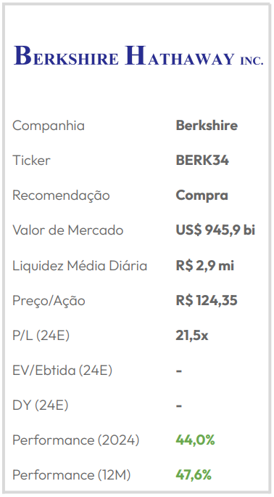Click the DY (24E) label
The width and height of the screenshot is (274, 497).
pos(40,405)
